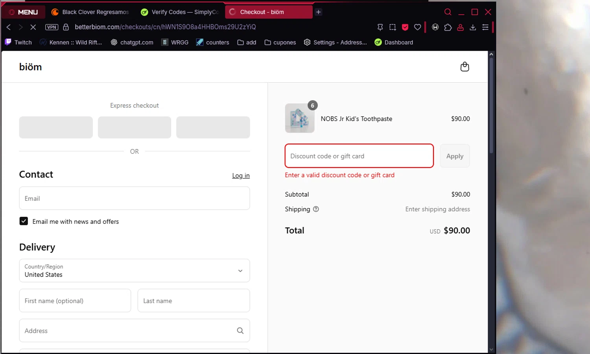Open the Opera MENU button
This screenshot has width=590, height=354.
[x=23, y=12]
